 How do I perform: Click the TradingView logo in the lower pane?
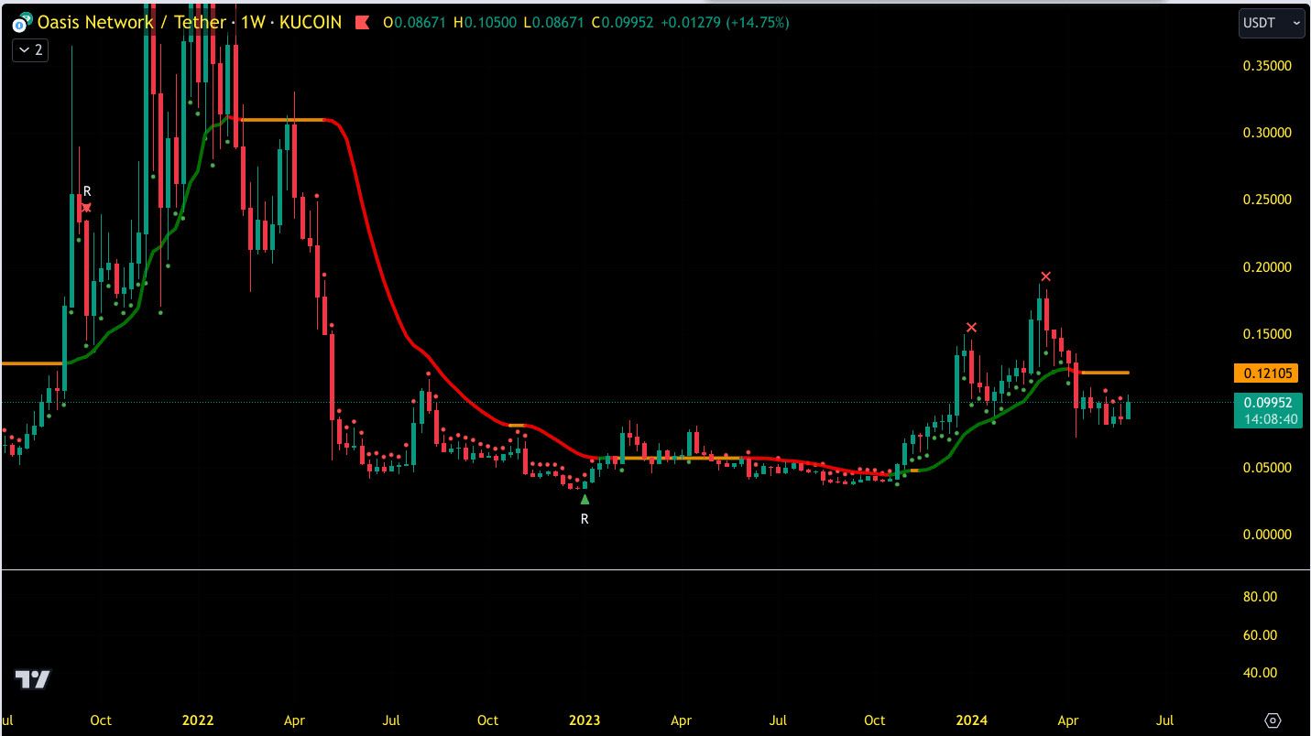pyautogui.click(x=33, y=679)
